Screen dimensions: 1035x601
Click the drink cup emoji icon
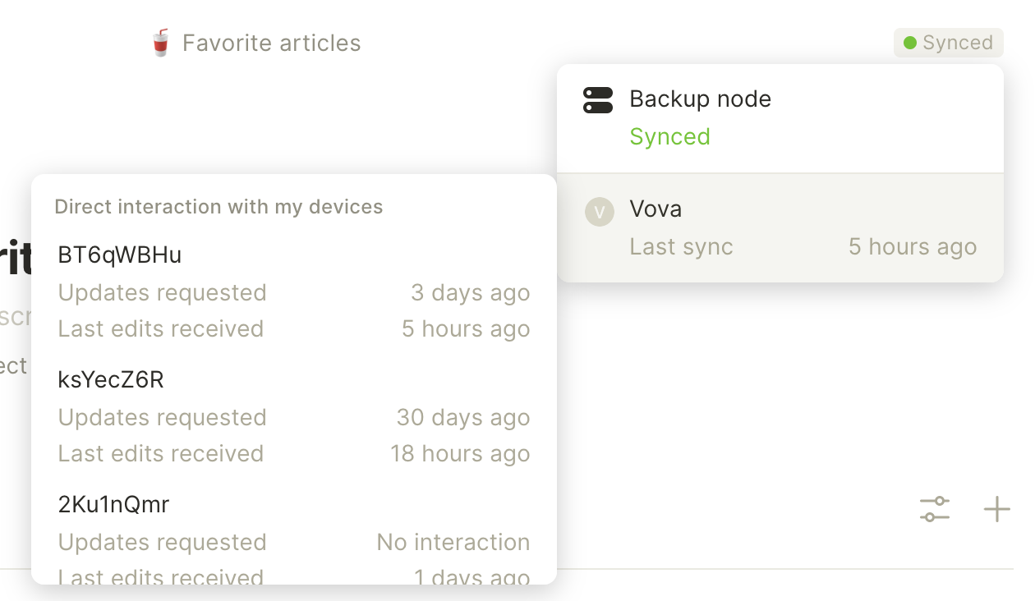click(160, 43)
